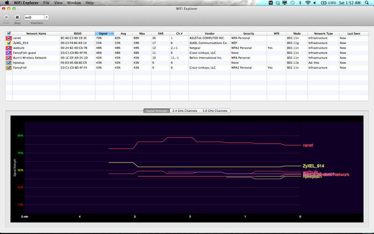Uncheck the watbulb network checkbox
Image resolution: width=374 pixels, height=234 pixels.
click(x=9, y=48)
